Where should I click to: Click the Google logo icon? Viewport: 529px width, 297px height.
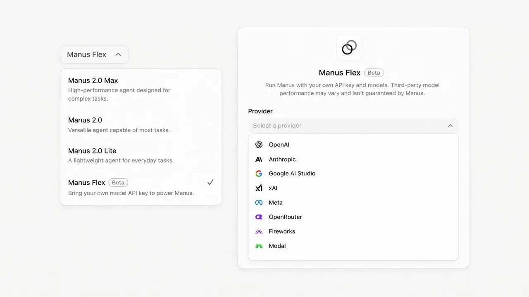259,174
